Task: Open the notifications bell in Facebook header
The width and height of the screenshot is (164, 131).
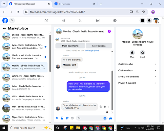Action: point(149,21)
